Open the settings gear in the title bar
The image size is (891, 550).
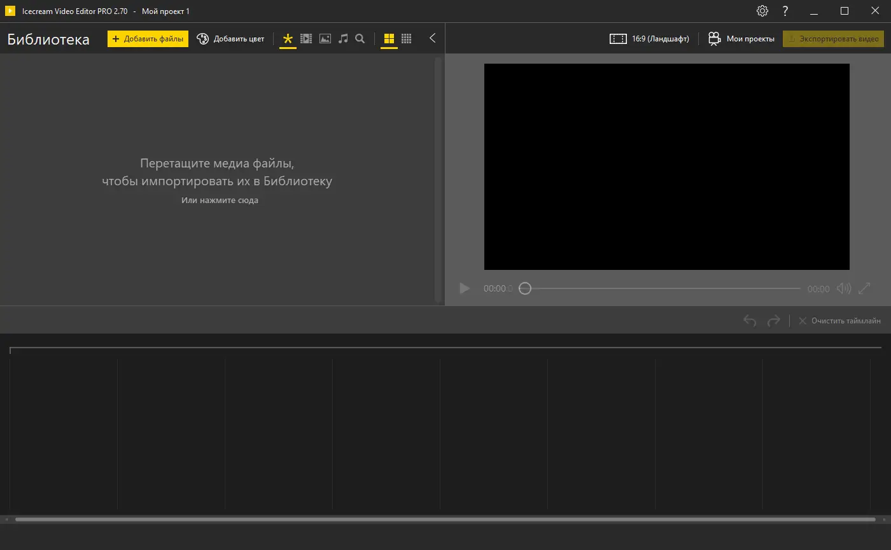tap(762, 11)
